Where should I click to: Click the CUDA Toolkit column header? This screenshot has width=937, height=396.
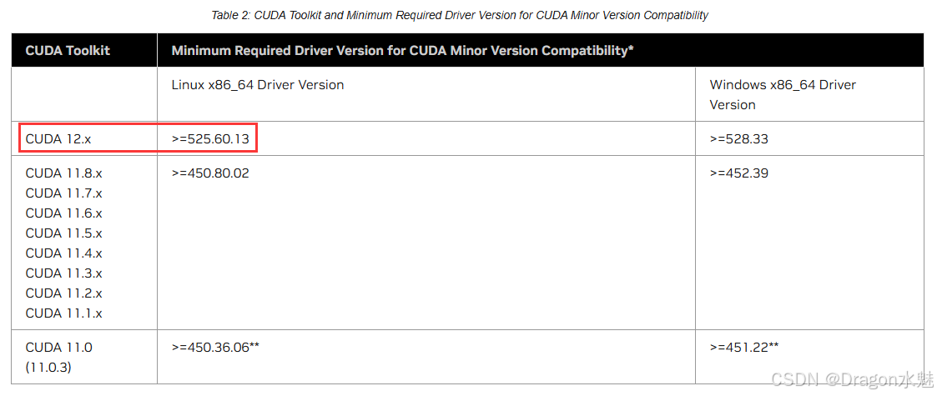pos(68,50)
